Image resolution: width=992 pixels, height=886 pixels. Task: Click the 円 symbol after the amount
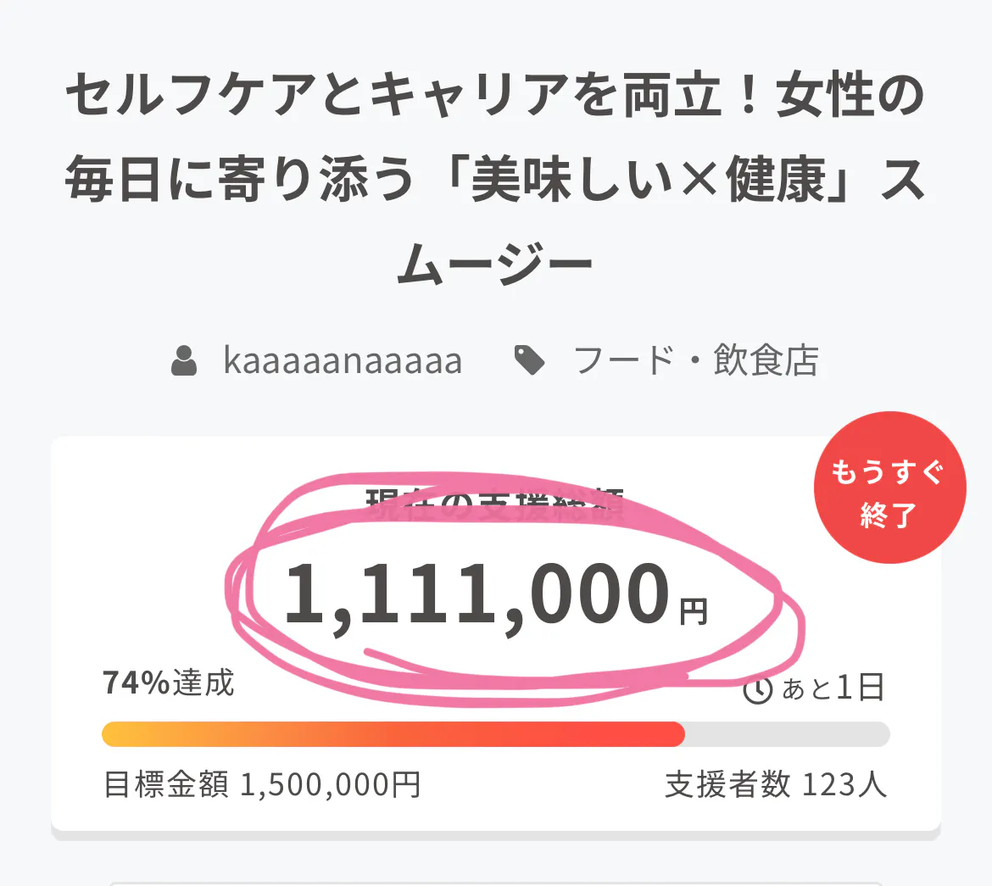click(x=694, y=610)
